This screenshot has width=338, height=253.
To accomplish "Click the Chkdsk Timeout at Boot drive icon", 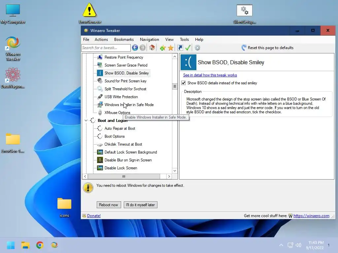I will tap(100, 145).
